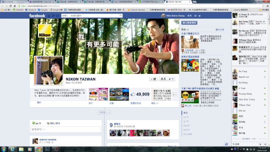This screenshot has height=152, width=270.
Task: Jump to 2012 in timeline navigator
Action: 186,126
